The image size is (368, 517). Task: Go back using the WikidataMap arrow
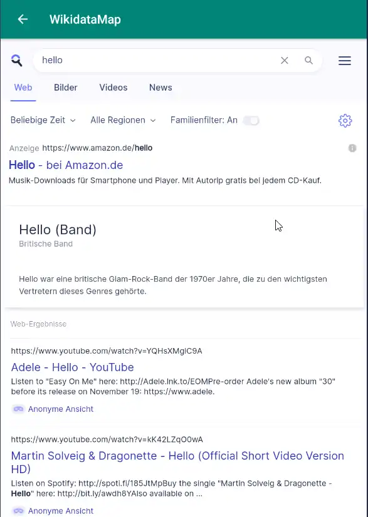(23, 19)
